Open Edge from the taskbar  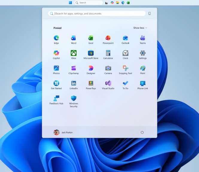pyautogui.click(x=123, y=2)
